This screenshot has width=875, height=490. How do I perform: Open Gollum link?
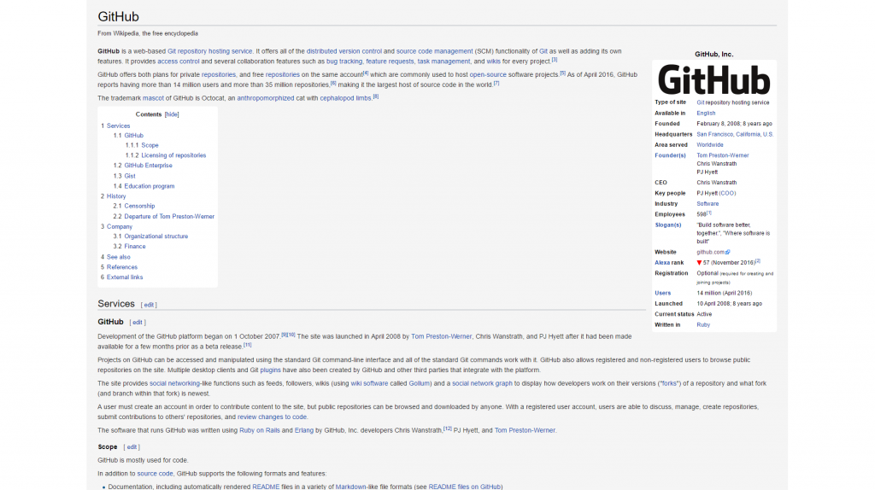419,383
